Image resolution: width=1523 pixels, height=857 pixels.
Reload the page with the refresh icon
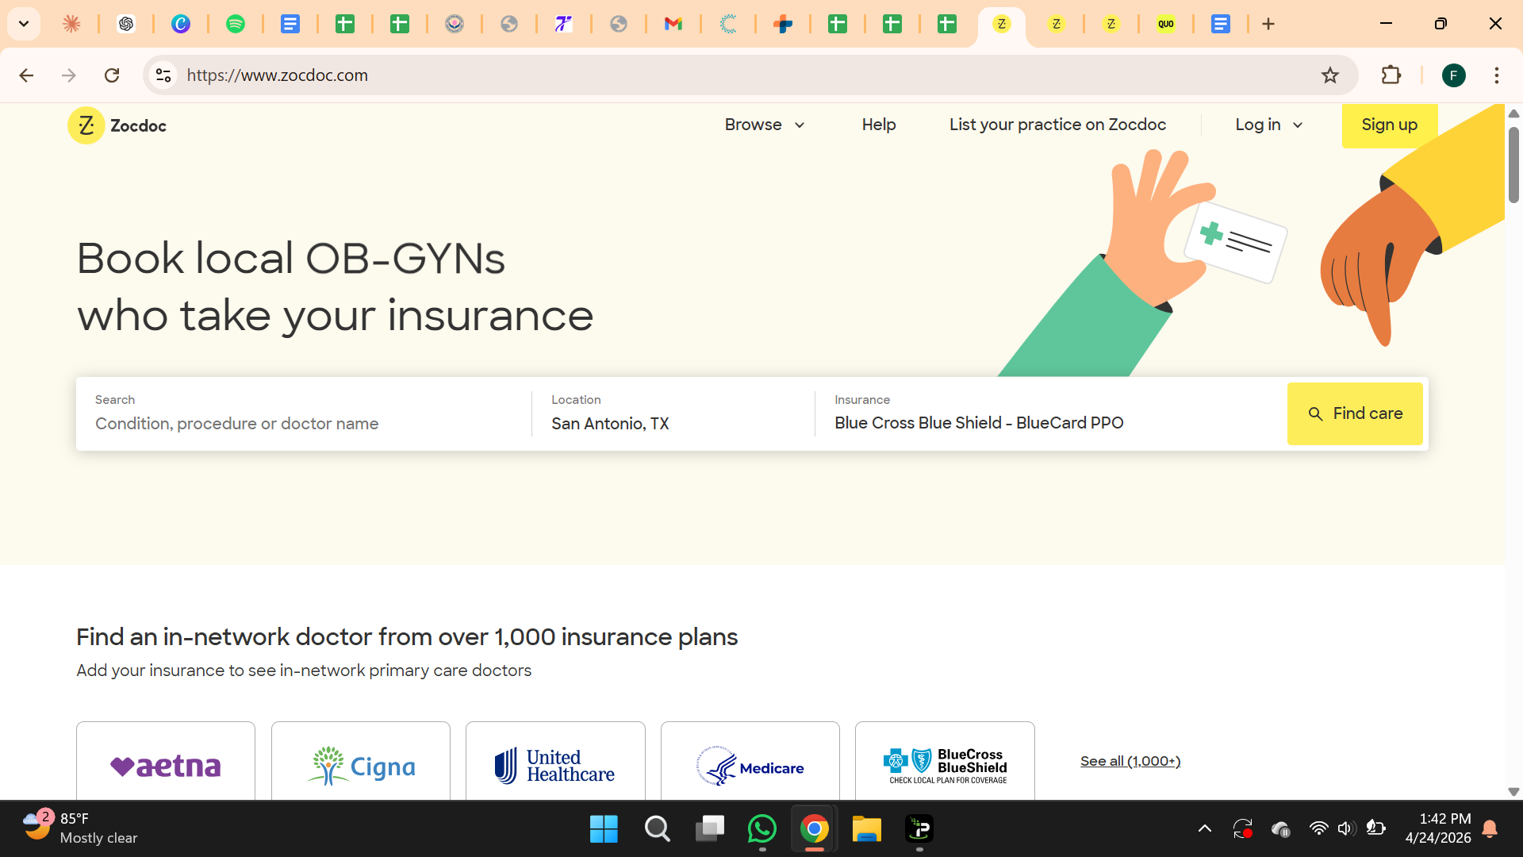[x=112, y=75]
